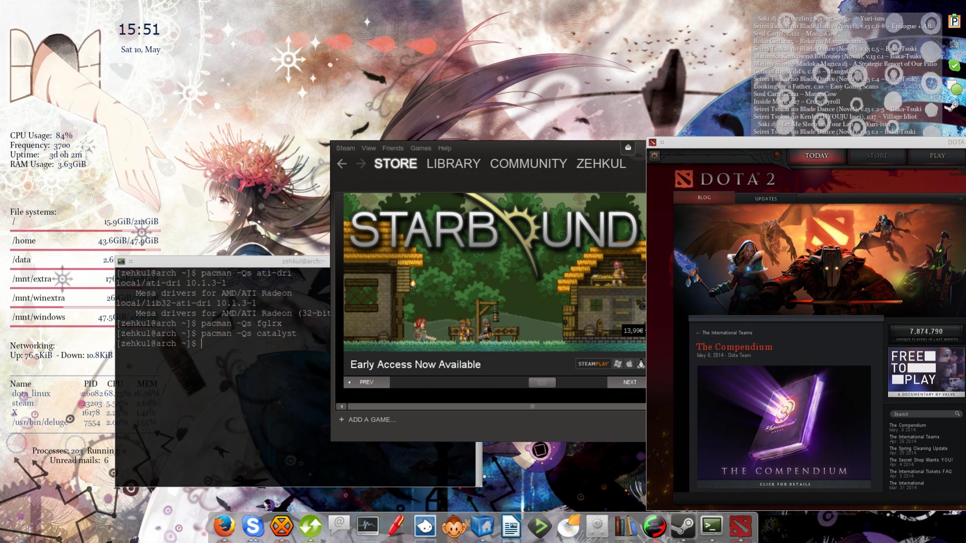Screen dimensions: 966x543
Task: Open the Multi Converter dock icon
Action: (654, 526)
